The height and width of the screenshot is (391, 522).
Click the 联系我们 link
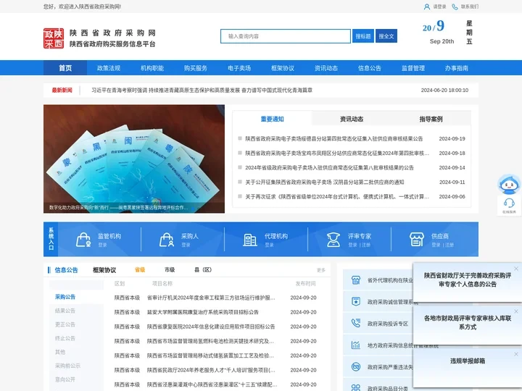click(470, 7)
